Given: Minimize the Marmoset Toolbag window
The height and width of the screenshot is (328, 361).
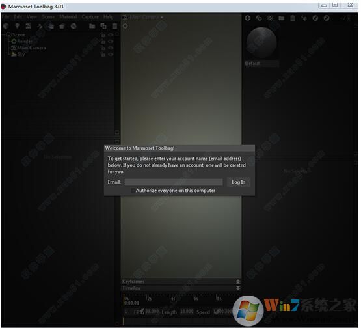Looking at the screenshot, I should pos(324,5).
